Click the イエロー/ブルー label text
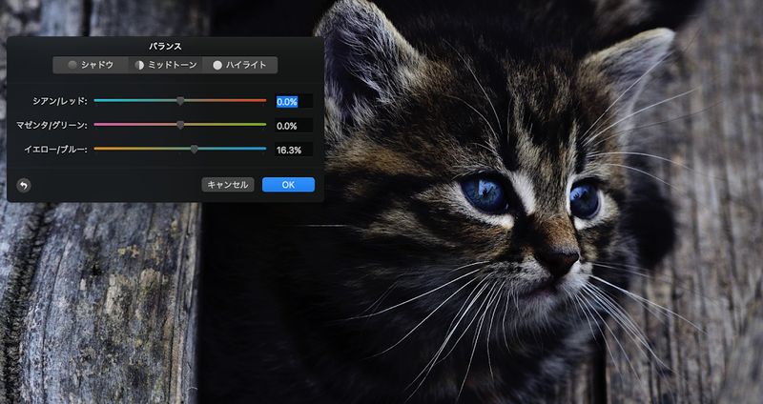Image resolution: width=763 pixels, height=404 pixels. 56,151
